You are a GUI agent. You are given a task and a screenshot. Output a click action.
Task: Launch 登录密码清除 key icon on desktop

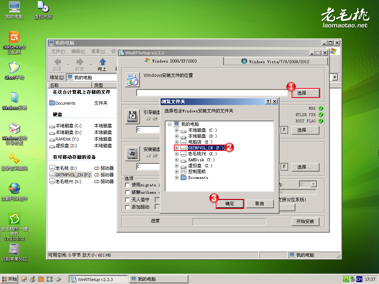14,162
